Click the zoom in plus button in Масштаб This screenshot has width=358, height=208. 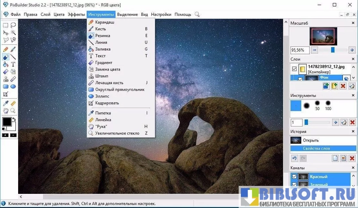[x=352, y=50]
